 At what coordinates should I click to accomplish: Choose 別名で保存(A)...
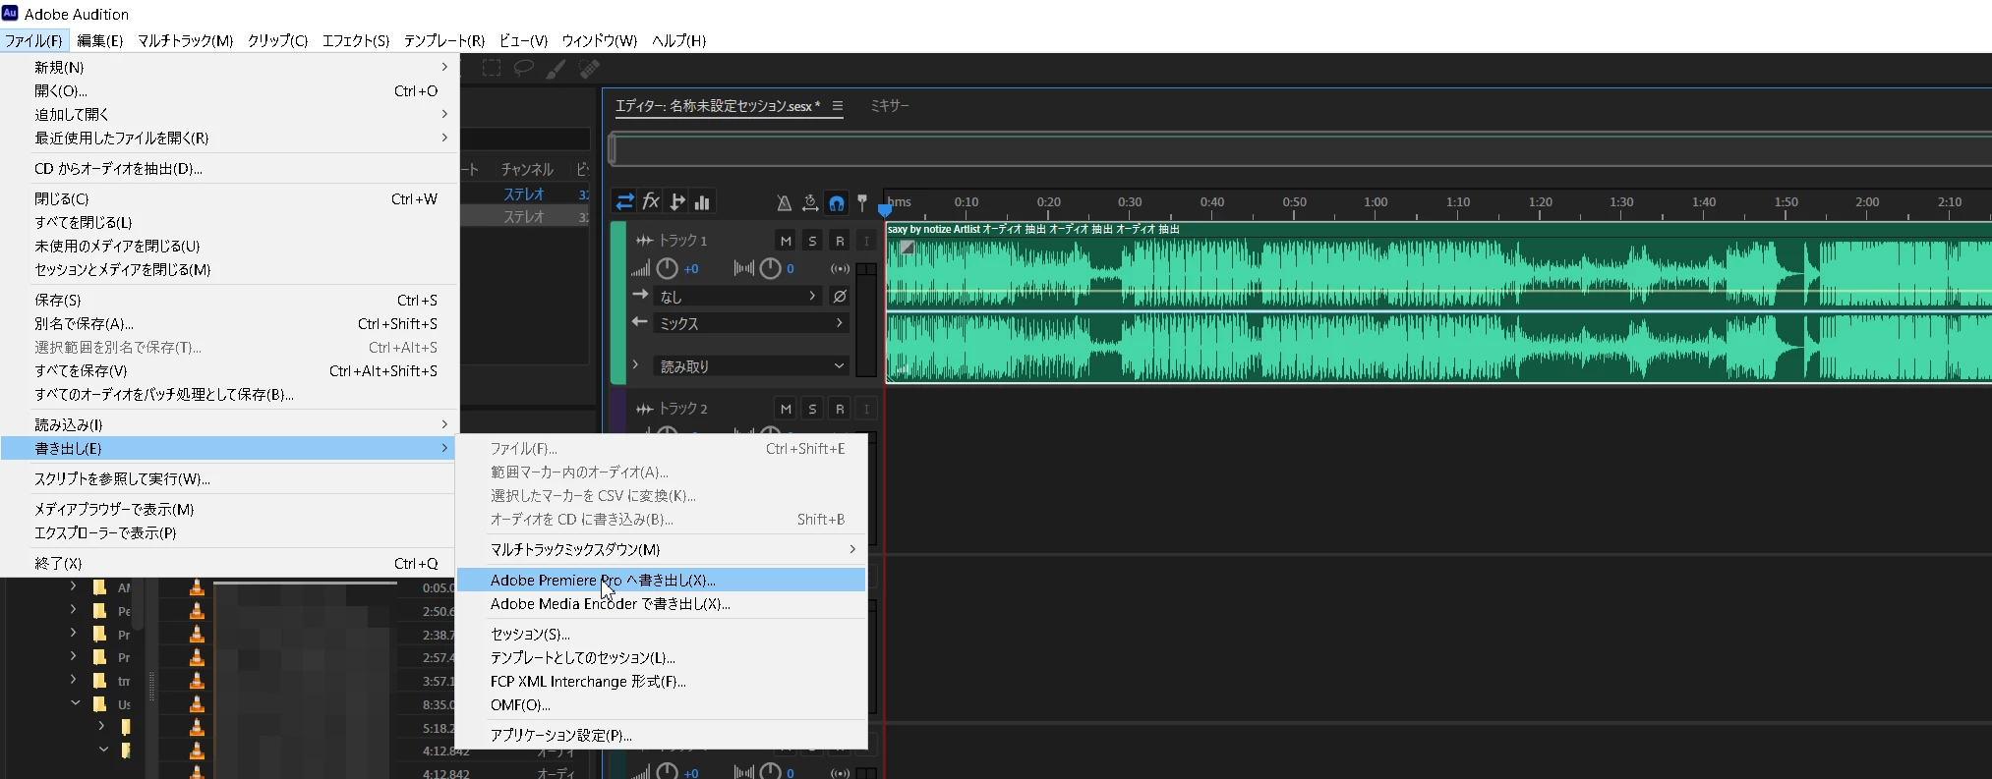click(x=230, y=323)
